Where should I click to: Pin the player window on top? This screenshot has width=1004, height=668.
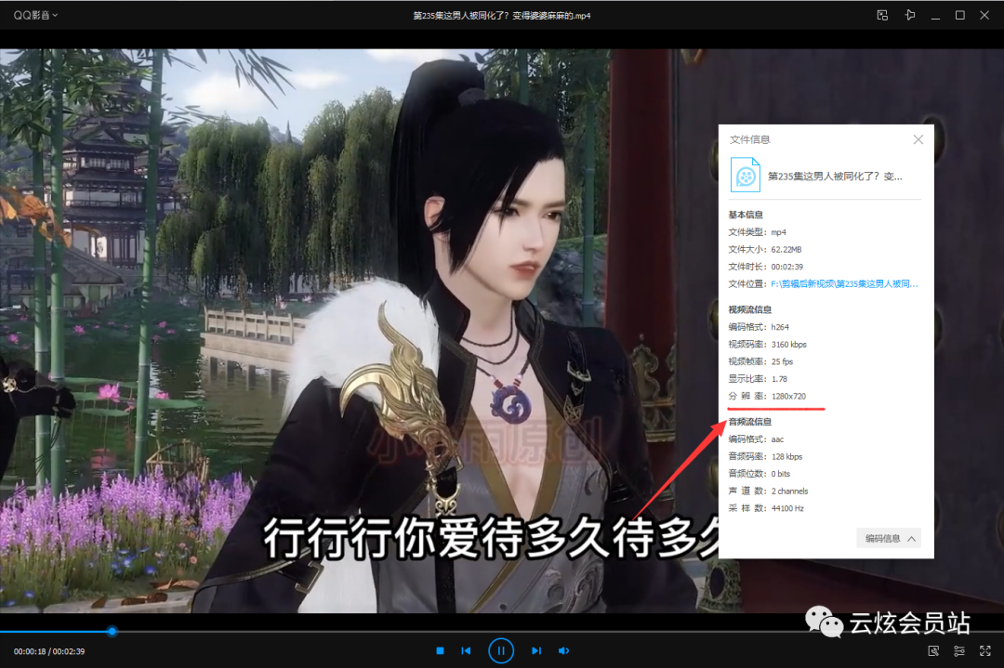(909, 16)
